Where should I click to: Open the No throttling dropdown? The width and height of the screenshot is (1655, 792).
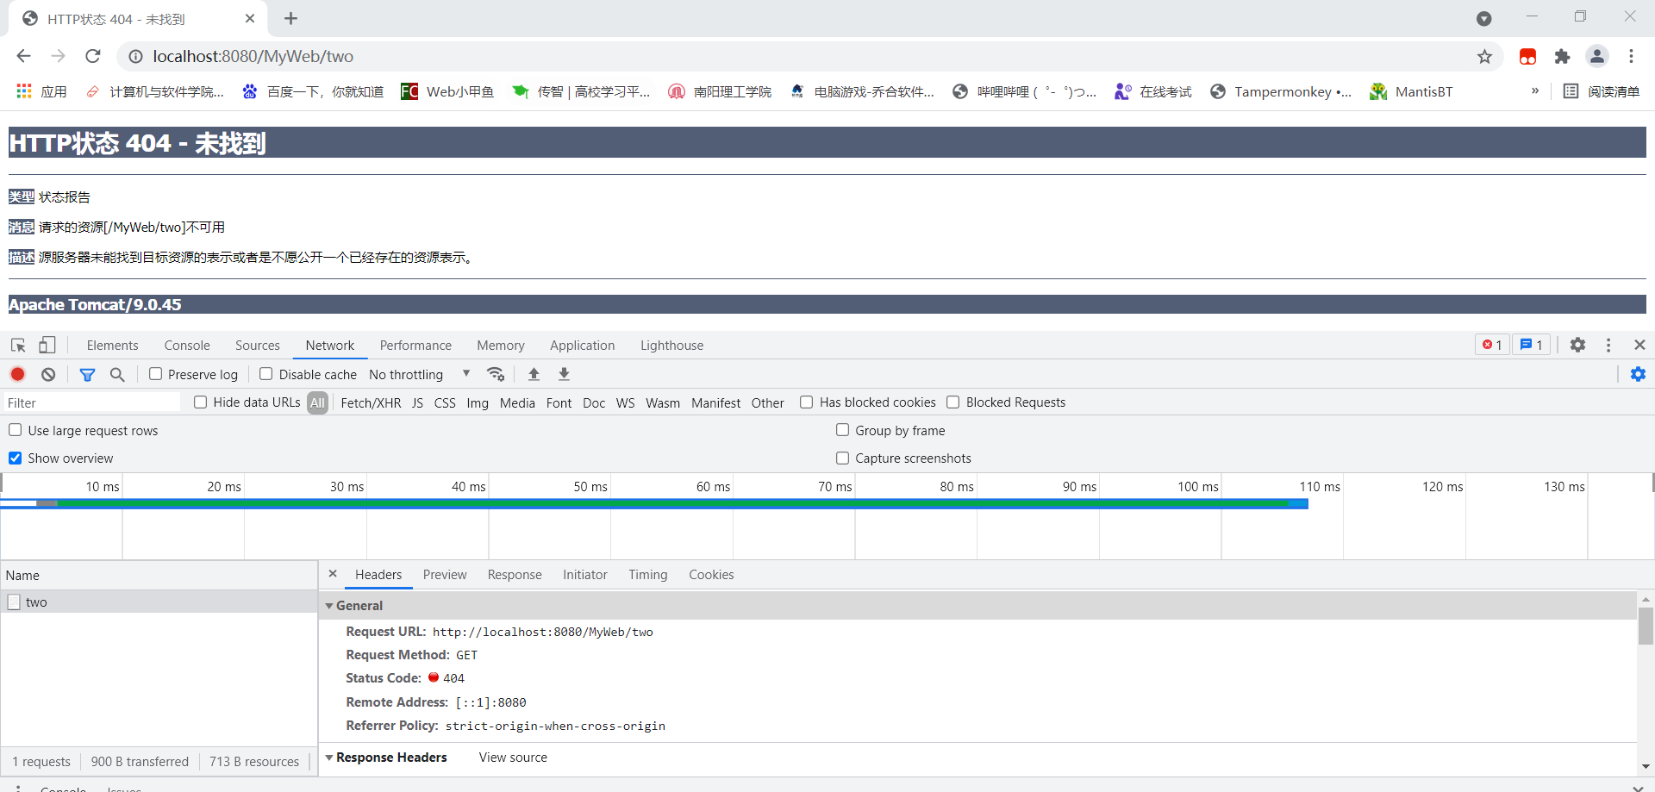[x=419, y=374]
